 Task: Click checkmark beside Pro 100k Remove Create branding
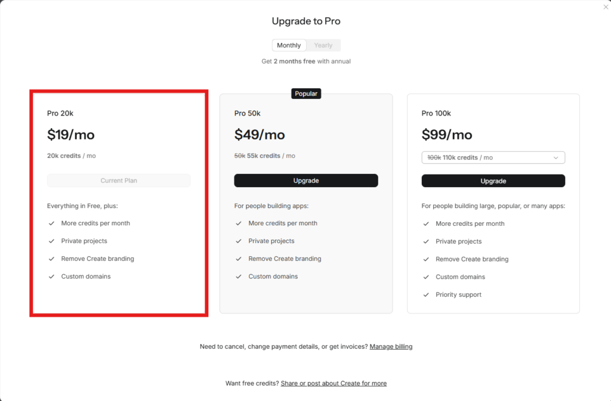426,259
